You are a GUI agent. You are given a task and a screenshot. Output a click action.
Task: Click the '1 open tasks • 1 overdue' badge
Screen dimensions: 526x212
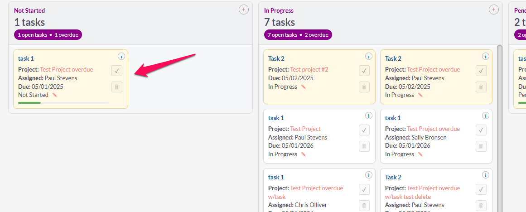(48, 35)
